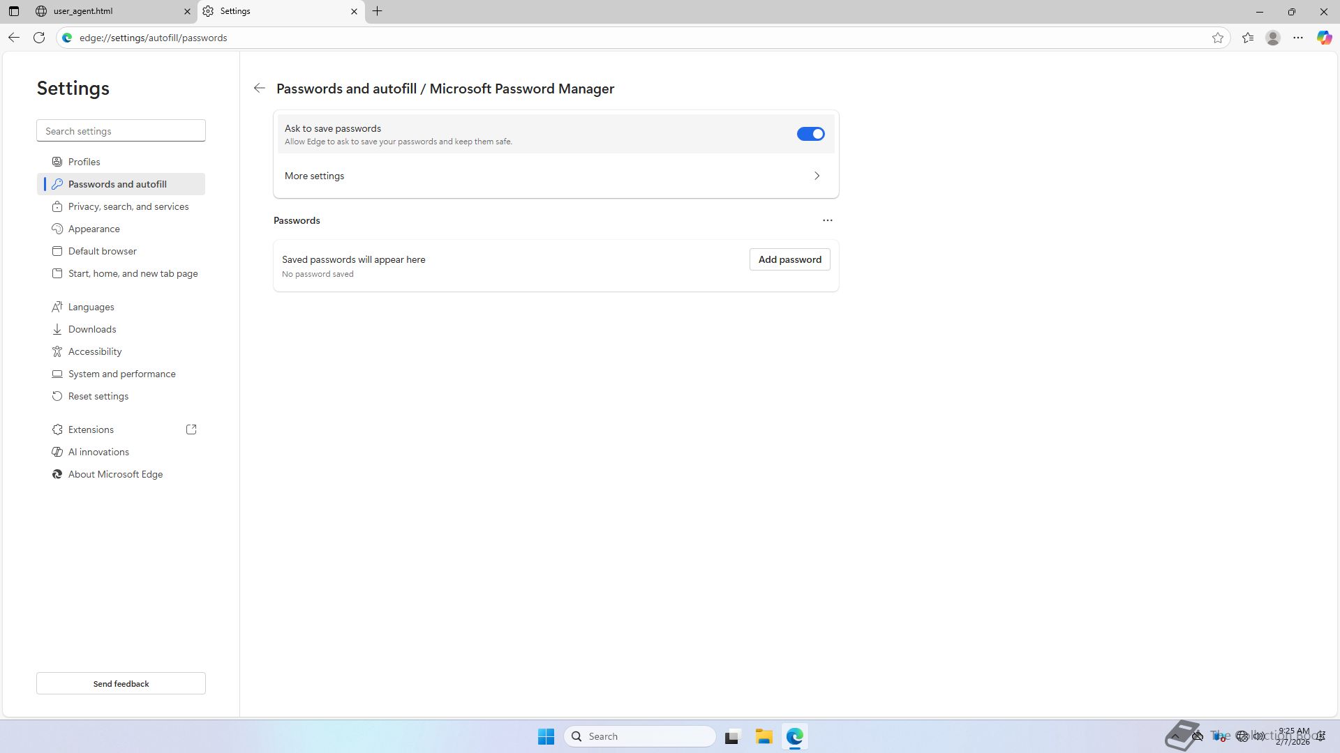The height and width of the screenshot is (753, 1340).
Task: Add this page to favorites (star icon)
Action: [1218, 38]
